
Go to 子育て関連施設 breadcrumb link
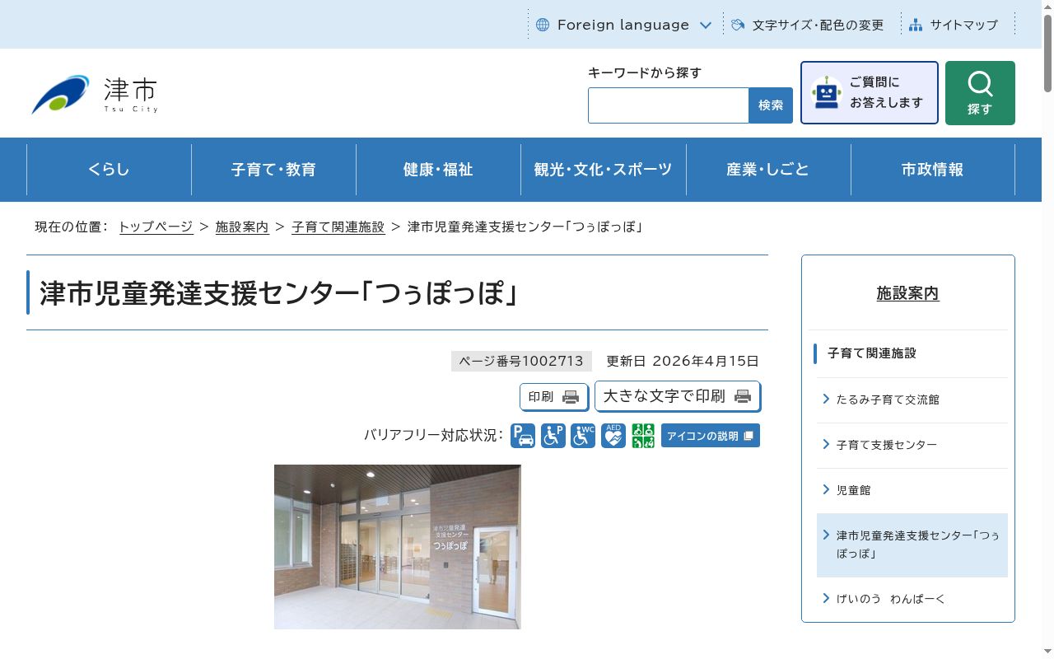(x=338, y=227)
